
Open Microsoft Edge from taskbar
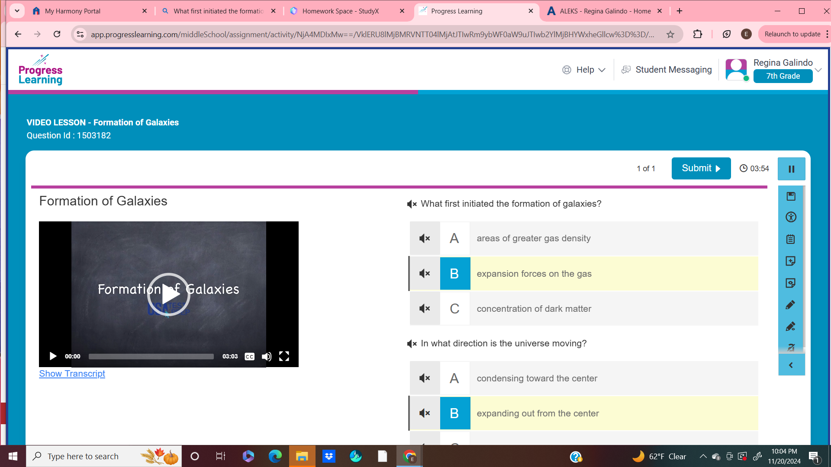click(275, 456)
